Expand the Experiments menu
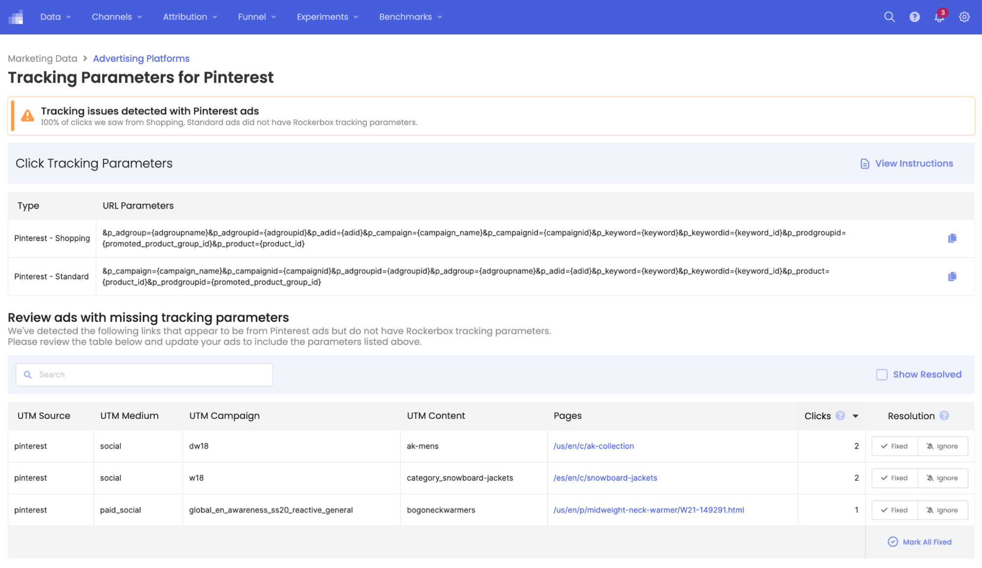Viewport: 982px width, 568px height. click(328, 17)
